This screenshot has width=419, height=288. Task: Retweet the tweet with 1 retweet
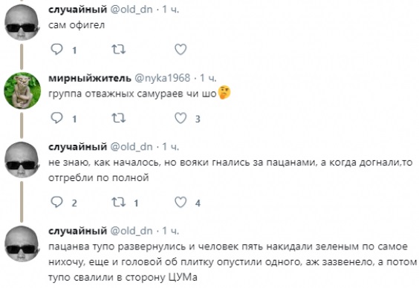118,203
